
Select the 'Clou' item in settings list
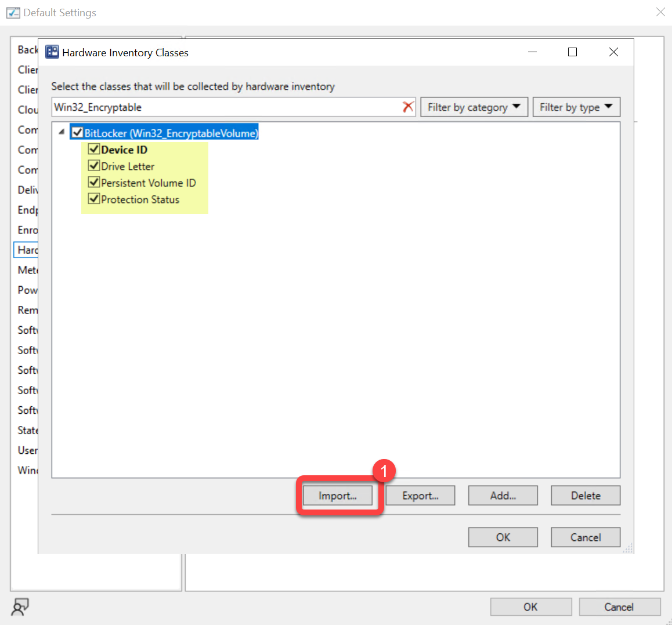pos(27,110)
